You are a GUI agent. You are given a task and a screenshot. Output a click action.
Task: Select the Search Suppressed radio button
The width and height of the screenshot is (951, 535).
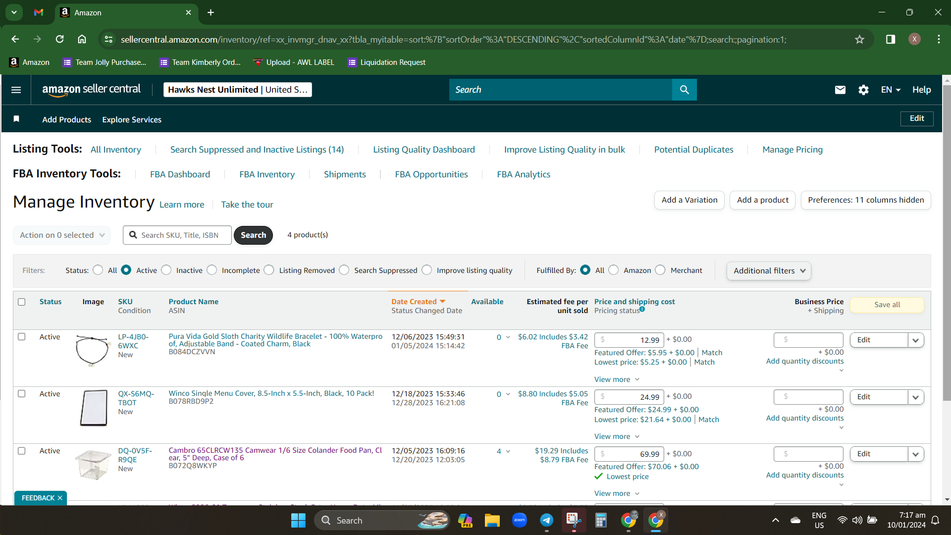point(344,270)
